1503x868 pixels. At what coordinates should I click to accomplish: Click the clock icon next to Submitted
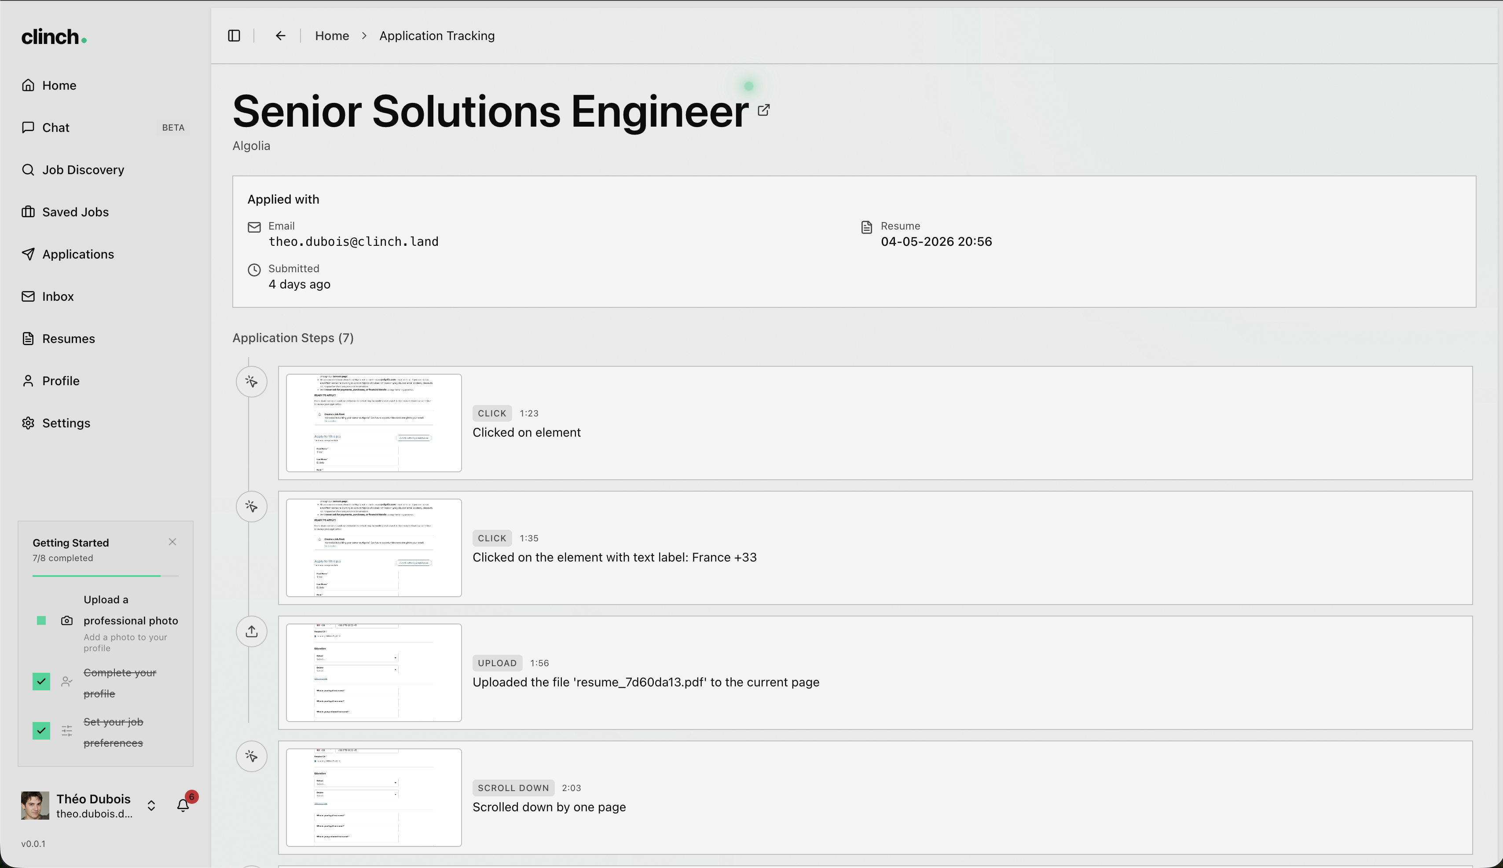coord(254,270)
